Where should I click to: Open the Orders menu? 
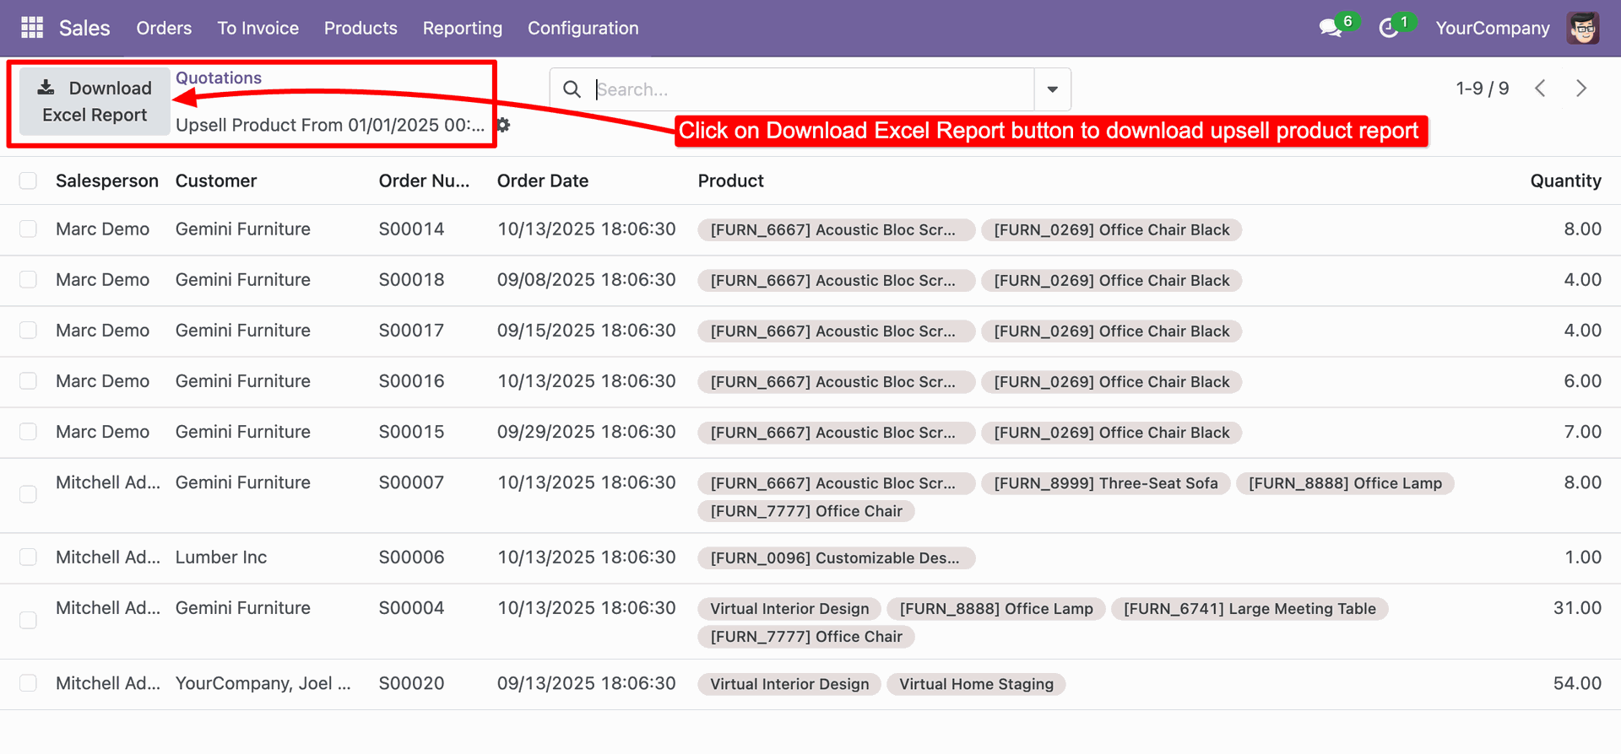point(164,28)
